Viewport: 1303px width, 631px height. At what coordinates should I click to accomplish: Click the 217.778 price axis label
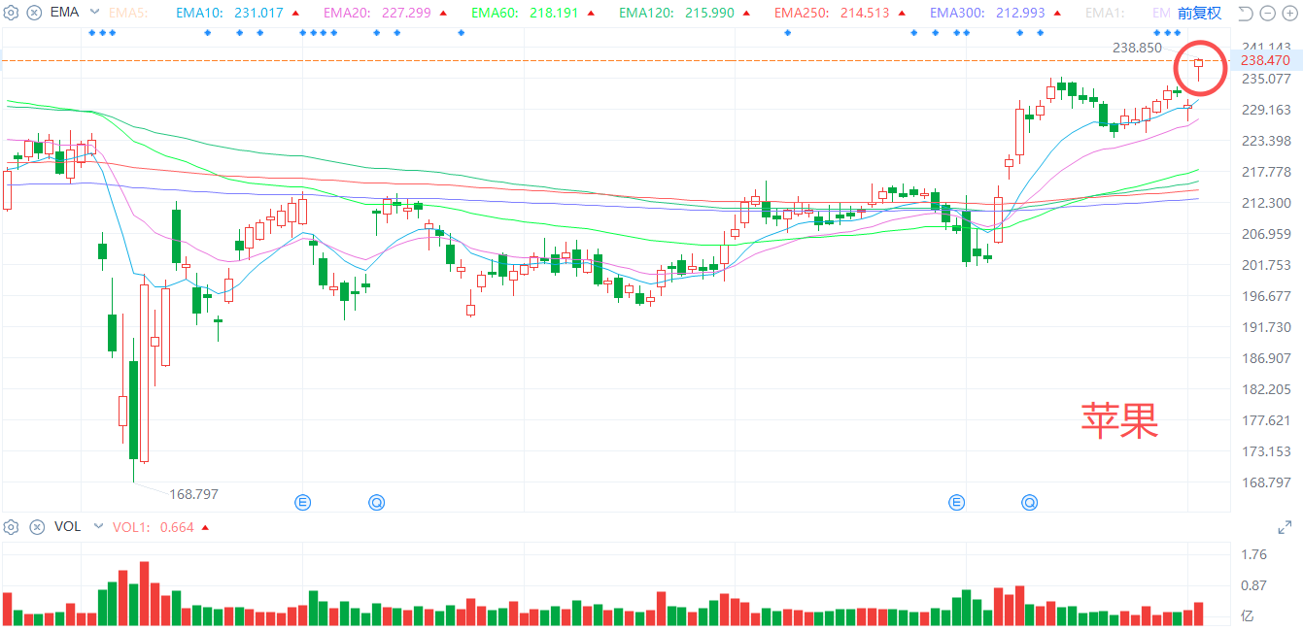tap(1265, 172)
